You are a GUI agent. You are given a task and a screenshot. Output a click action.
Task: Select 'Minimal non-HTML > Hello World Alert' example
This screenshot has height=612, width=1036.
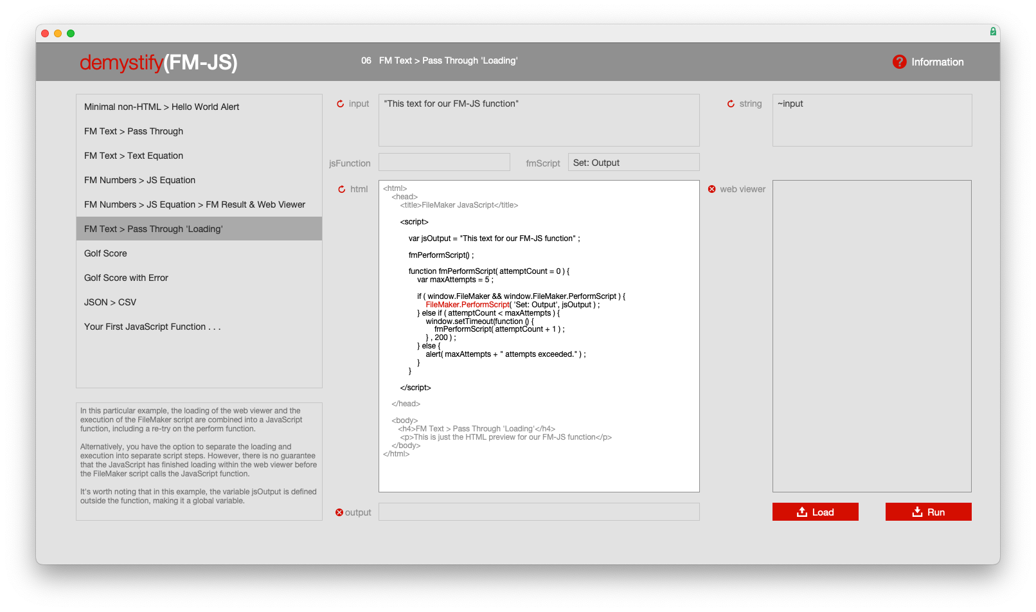coord(161,107)
